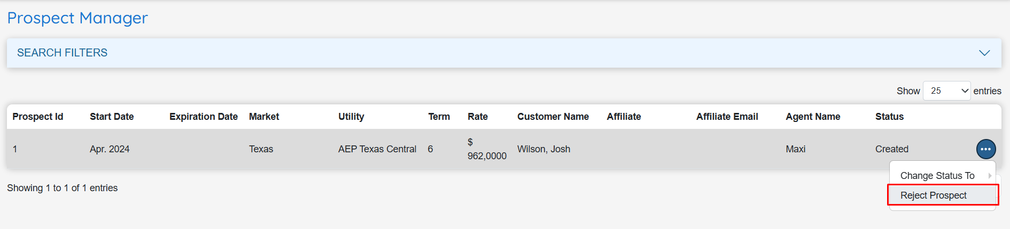1010x229 pixels.
Task: Sort by the Prospect Id column
Action: point(38,117)
